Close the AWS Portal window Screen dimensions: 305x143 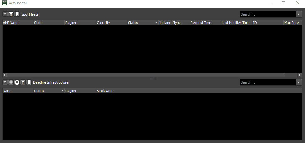tap(297, 3)
